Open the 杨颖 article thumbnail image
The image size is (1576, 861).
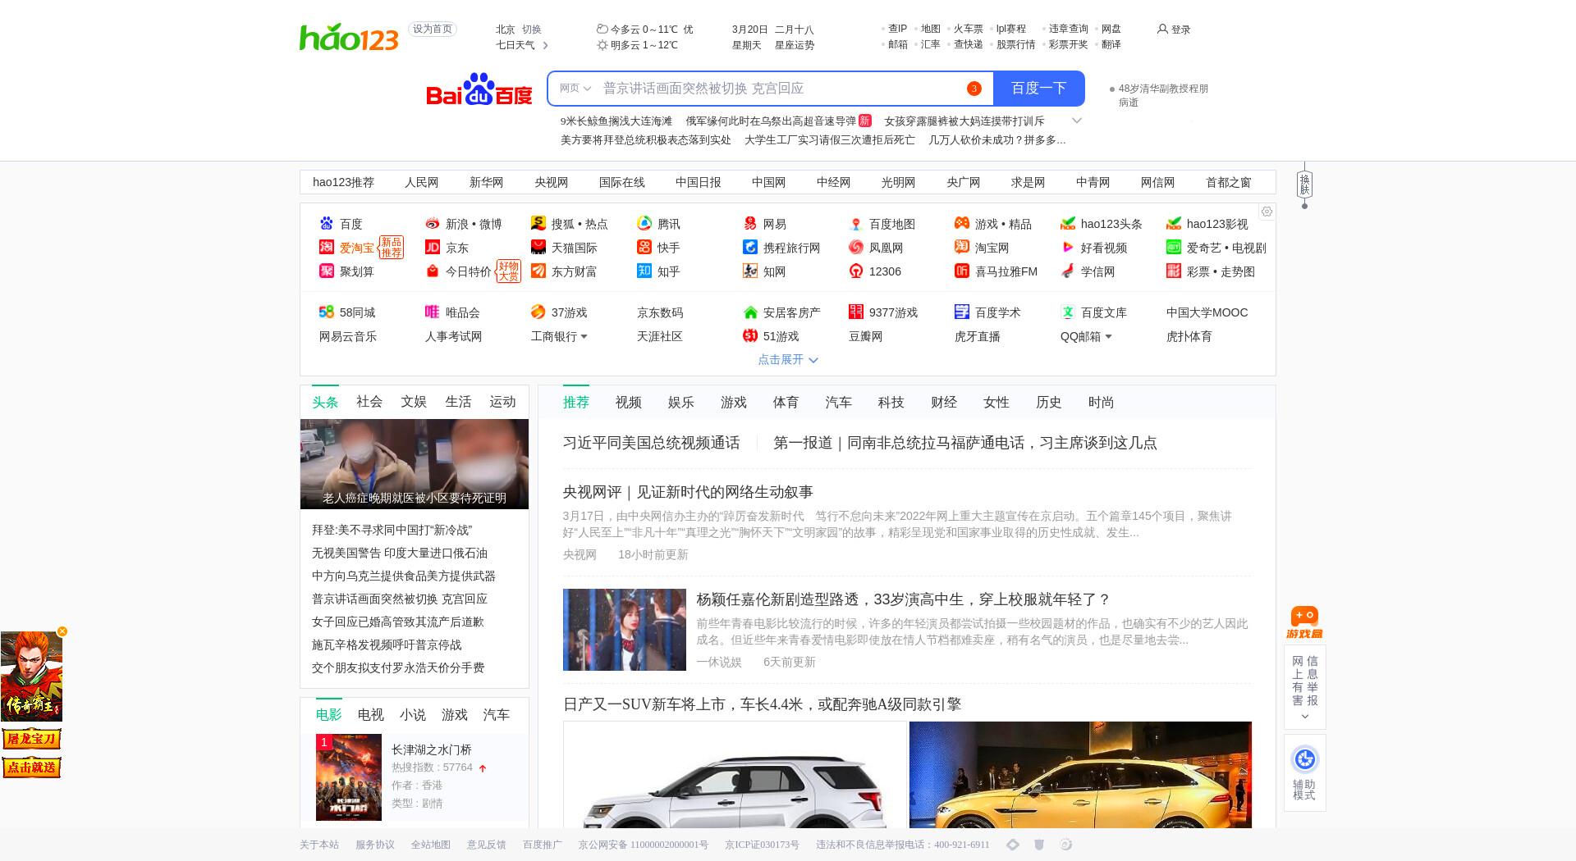(x=625, y=630)
